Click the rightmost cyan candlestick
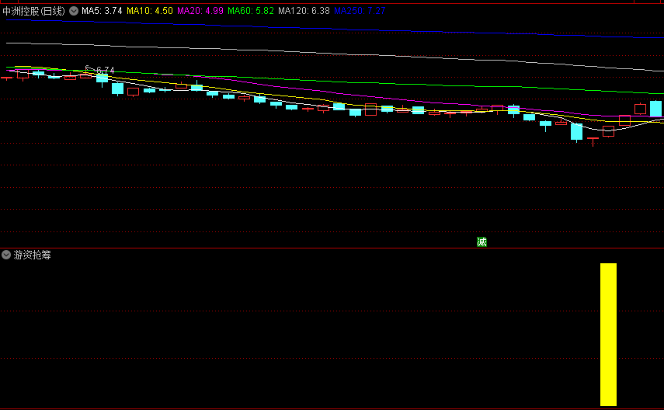Image resolution: width=664 pixels, height=410 pixels. tap(656, 109)
